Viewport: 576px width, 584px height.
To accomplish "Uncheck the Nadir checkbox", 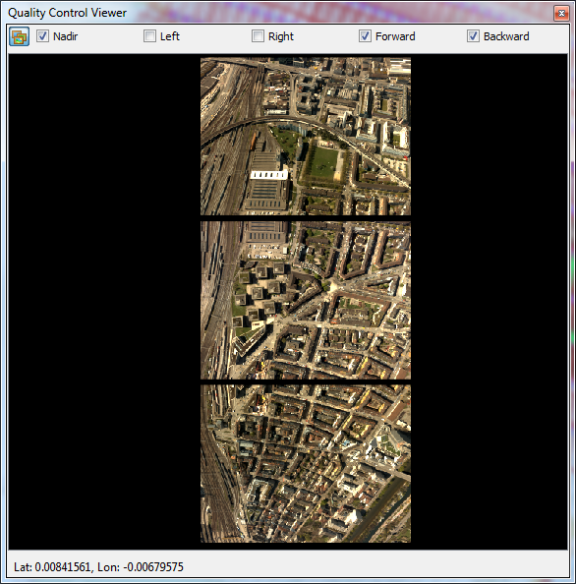I will click(x=42, y=36).
